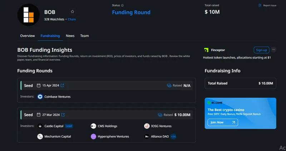Image resolution: width=286 pixels, height=151 pixels.
Task: Open external link for 15 Apr 2024 round
Action: click(x=62, y=85)
